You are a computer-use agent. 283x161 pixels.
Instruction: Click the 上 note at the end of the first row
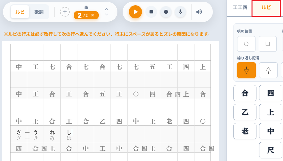(203, 67)
